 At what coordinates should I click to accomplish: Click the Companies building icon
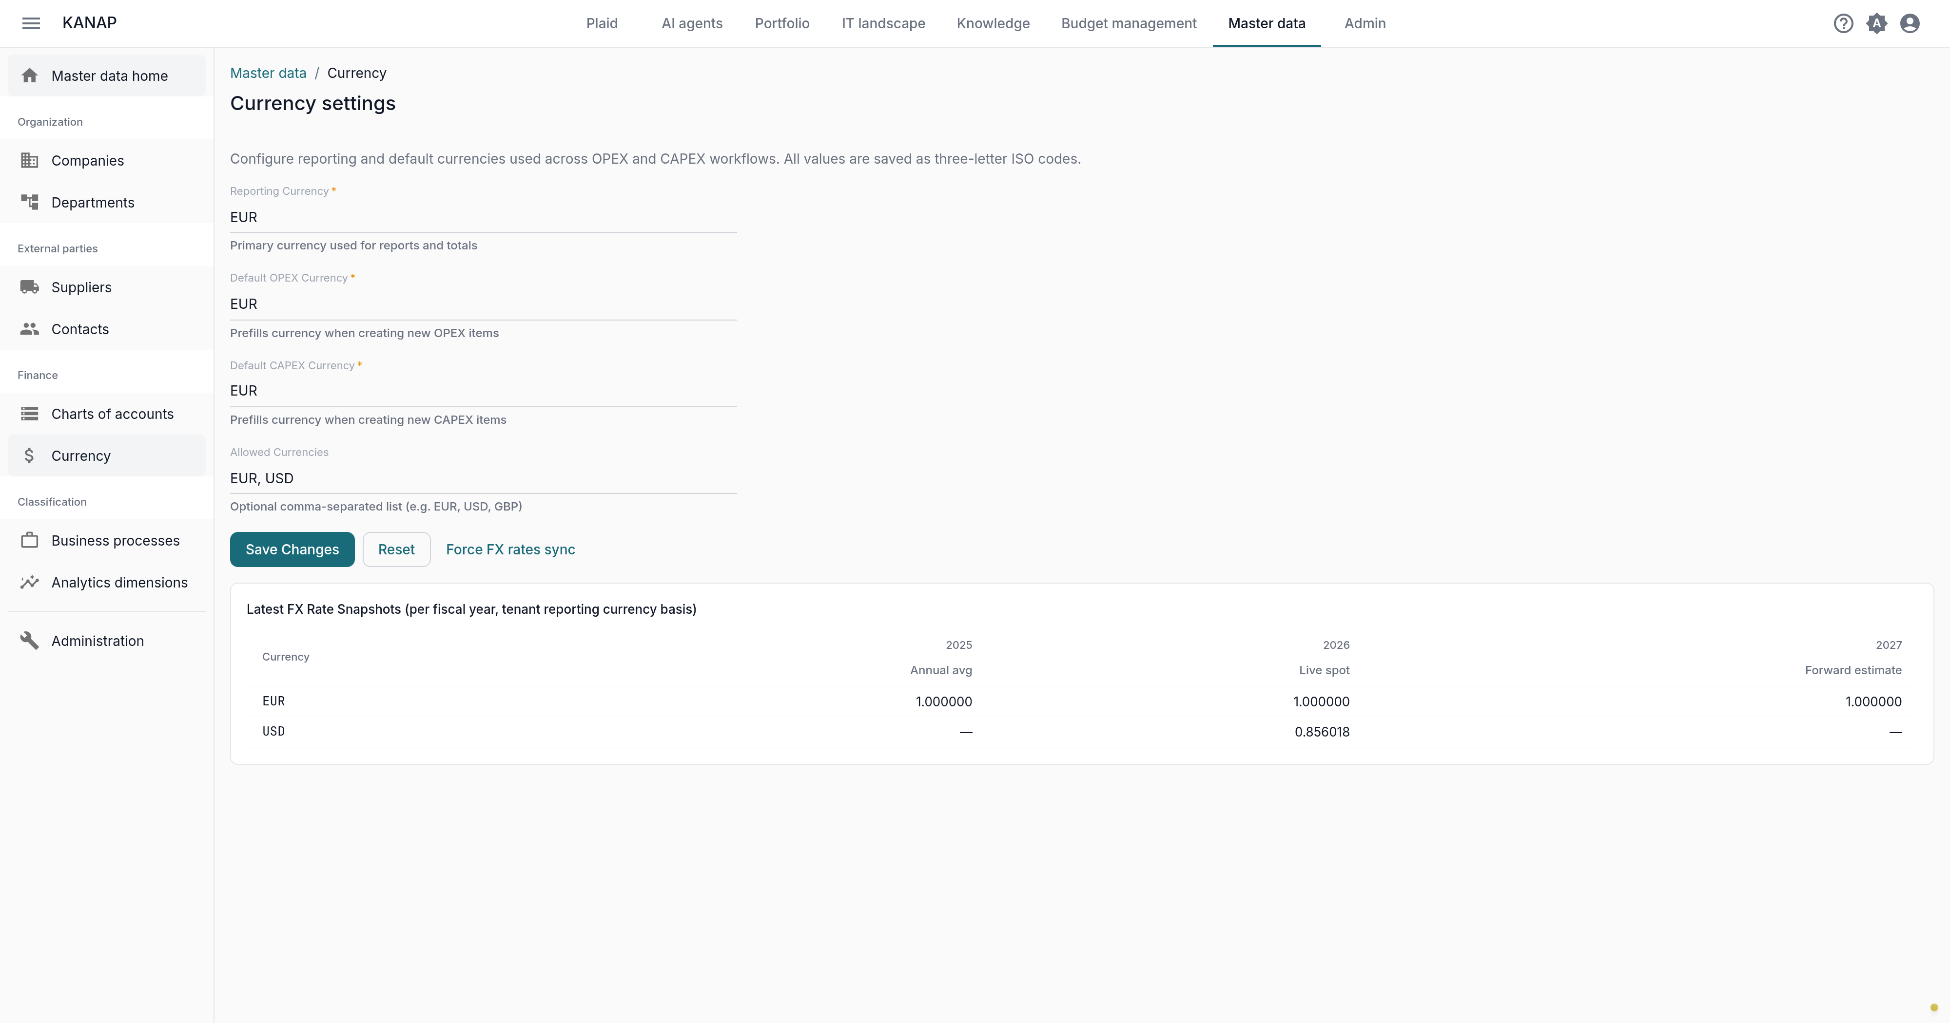tap(30, 160)
